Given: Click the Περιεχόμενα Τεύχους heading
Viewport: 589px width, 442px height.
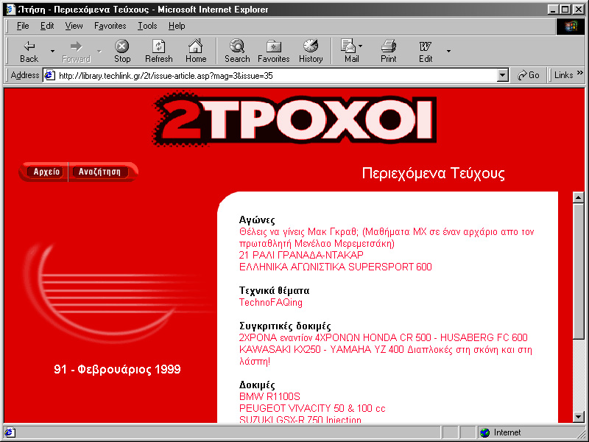Looking at the screenshot, I should (x=433, y=173).
